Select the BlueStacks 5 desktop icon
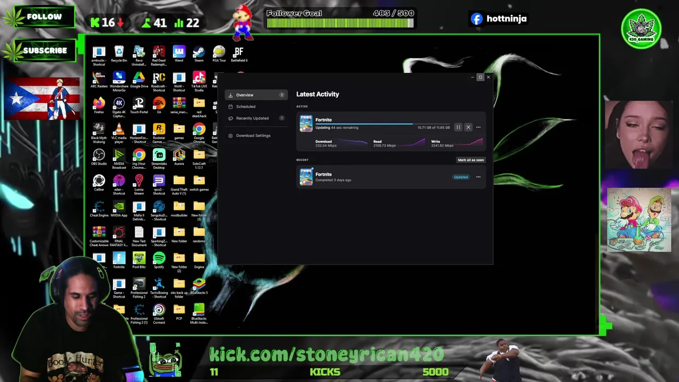Screen dimensions: 679x382 coord(199,286)
